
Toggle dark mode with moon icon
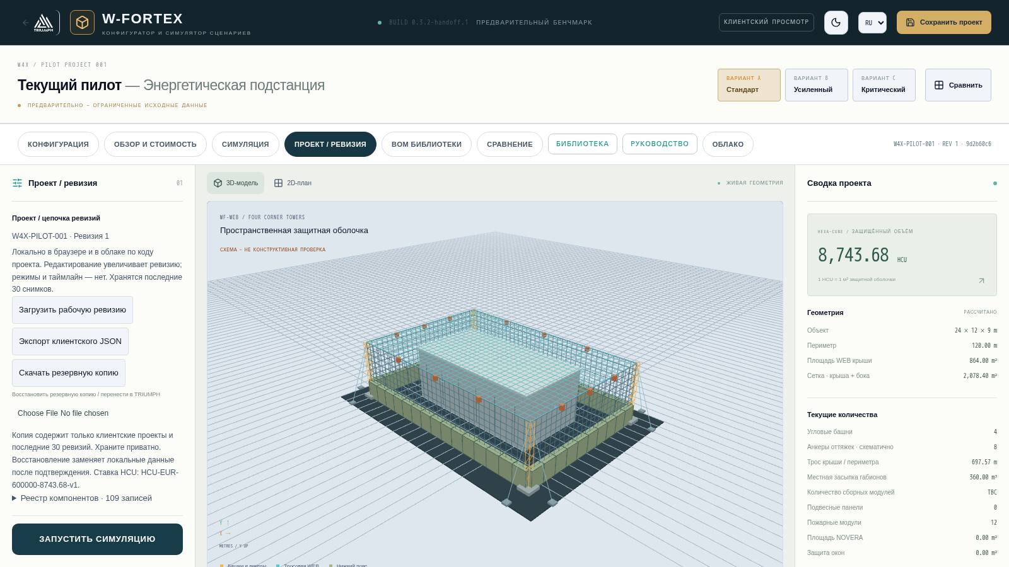(x=836, y=23)
